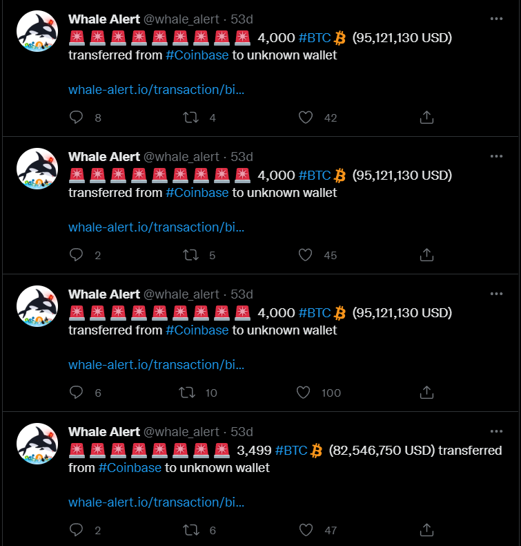Reply to the 3,499 BTC tweet
Viewport: 521px width, 546px height.
[x=76, y=530]
